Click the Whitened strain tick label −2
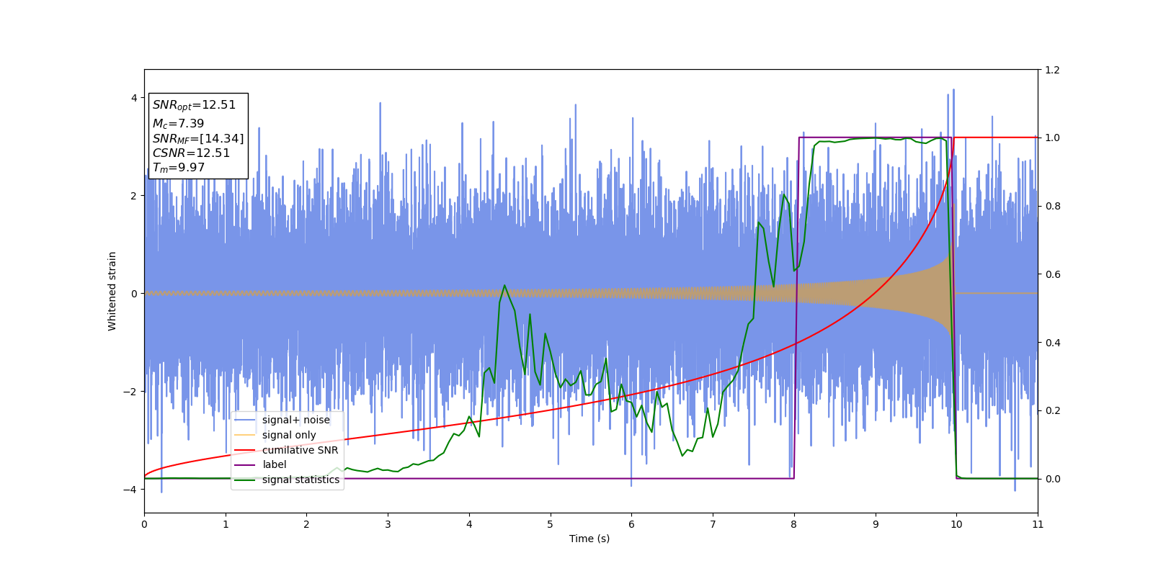The width and height of the screenshot is (1153, 576). pos(130,392)
